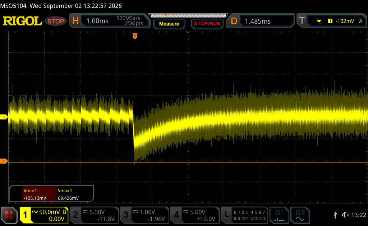
Task: Enable channel 3 with 1.00V scale
Action: tap(144, 215)
